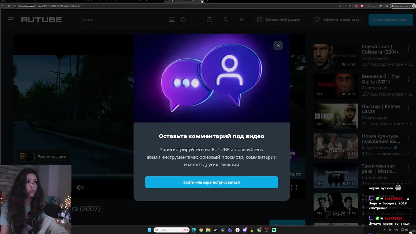
Task: Open Yandex Browser from the taskbar
Action: [237, 230]
